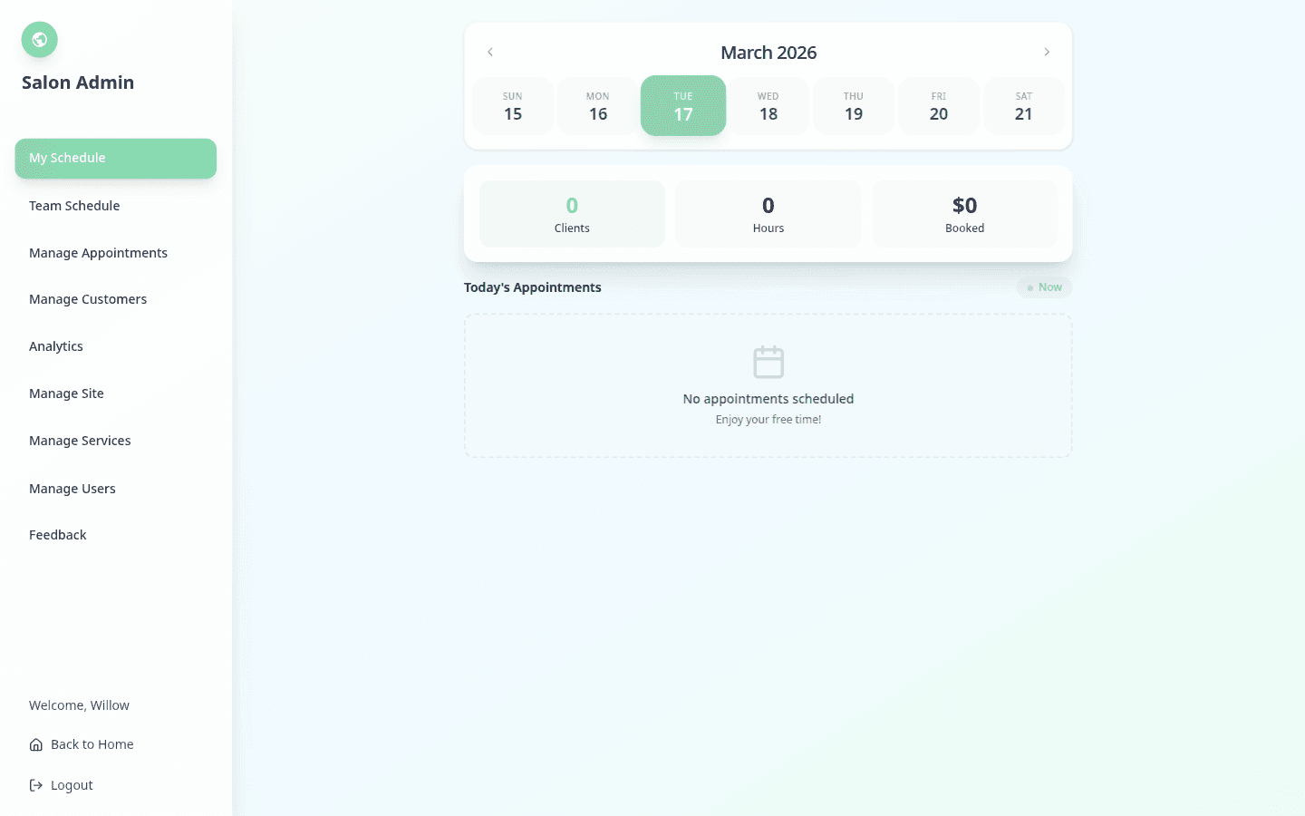The image size is (1305, 816).
Task: Open Team Schedule from the sidebar
Action: pos(74,206)
